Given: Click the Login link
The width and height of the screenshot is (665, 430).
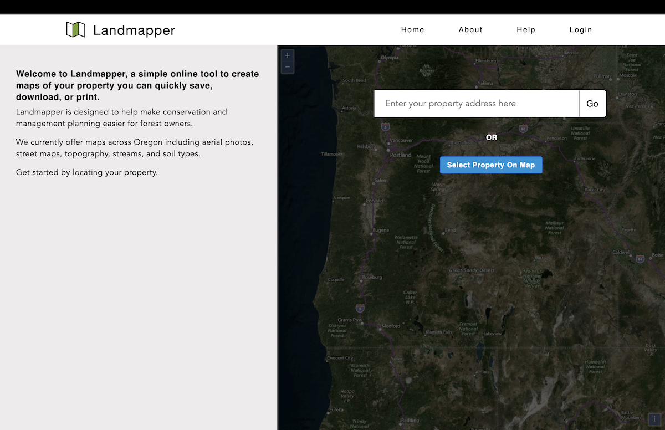Looking at the screenshot, I should (x=581, y=30).
